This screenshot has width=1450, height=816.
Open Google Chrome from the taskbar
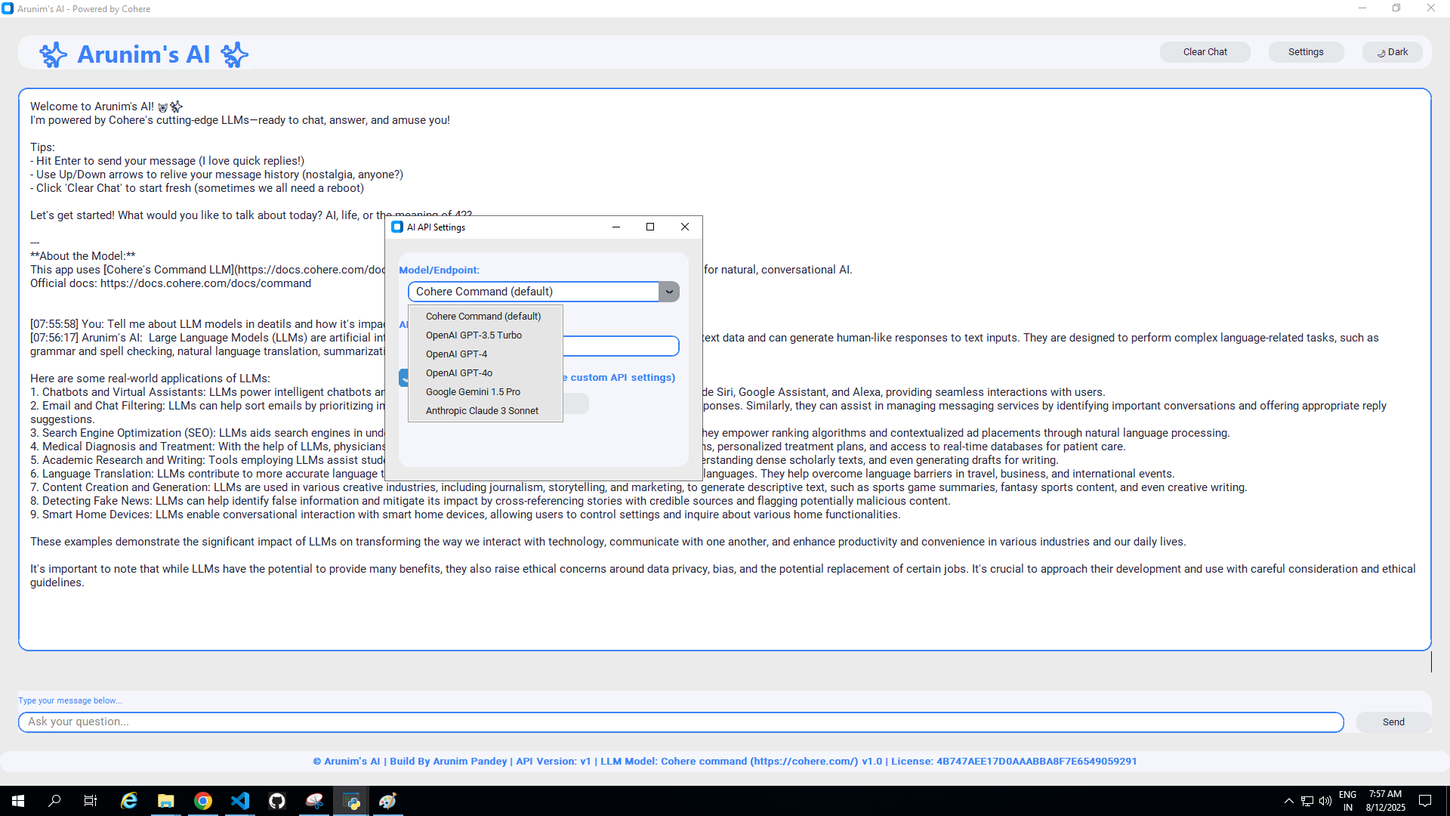click(204, 800)
